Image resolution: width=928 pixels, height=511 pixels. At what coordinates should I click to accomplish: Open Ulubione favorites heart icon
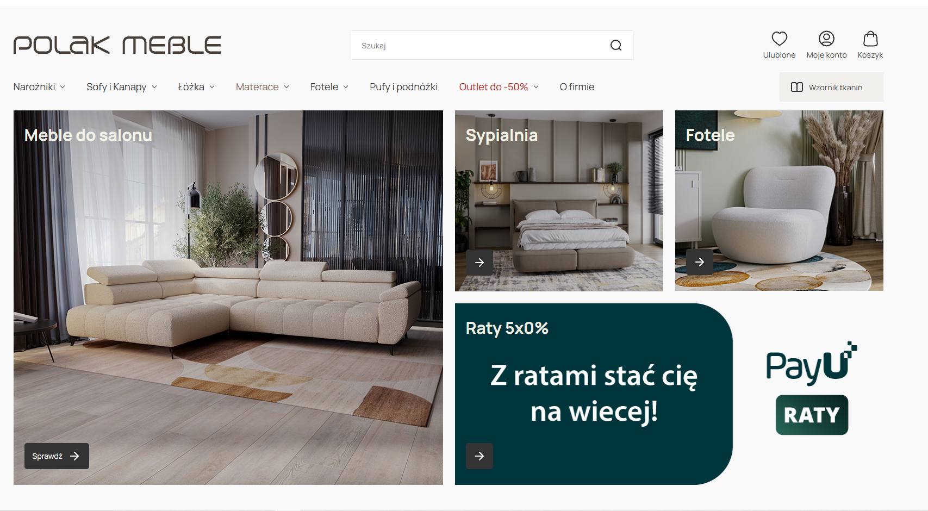(779, 39)
